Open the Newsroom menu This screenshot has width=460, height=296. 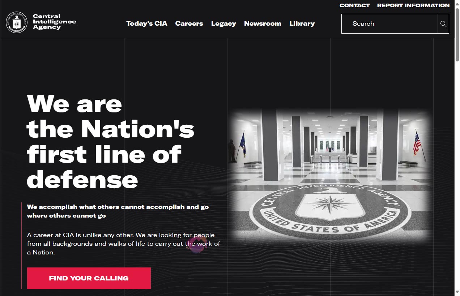pyautogui.click(x=263, y=23)
